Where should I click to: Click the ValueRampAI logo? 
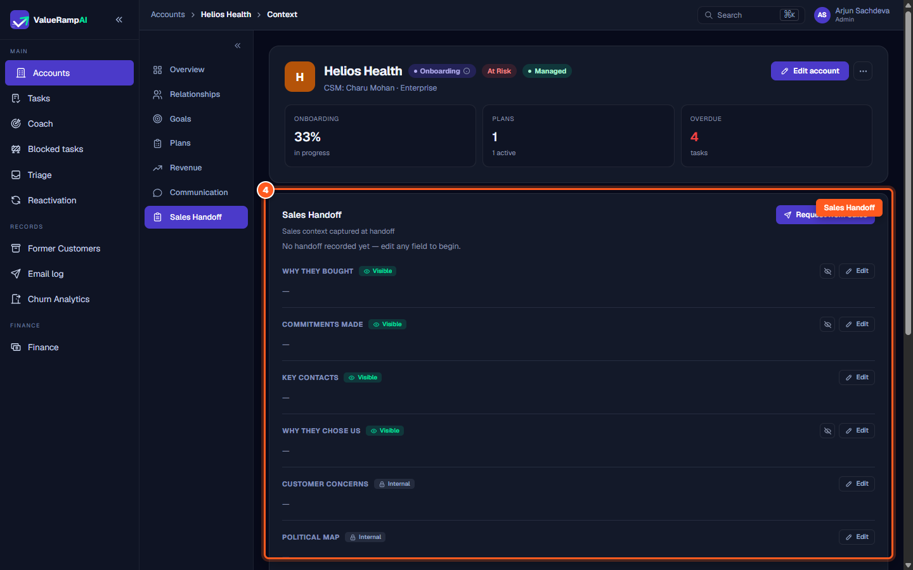pyautogui.click(x=49, y=20)
